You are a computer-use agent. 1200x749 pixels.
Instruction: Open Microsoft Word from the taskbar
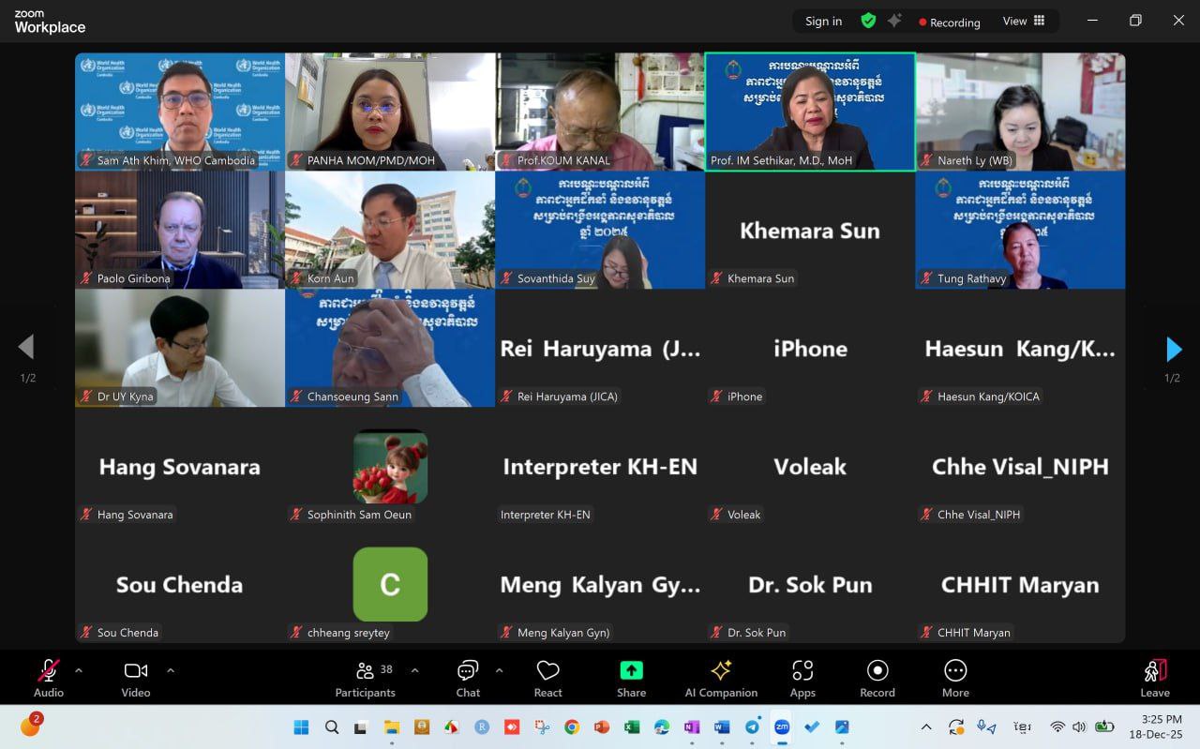(721, 727)
